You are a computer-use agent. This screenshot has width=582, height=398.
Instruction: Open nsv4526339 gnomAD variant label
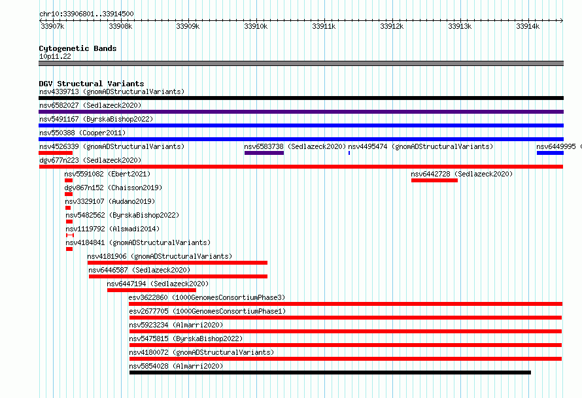pos(112,146)
